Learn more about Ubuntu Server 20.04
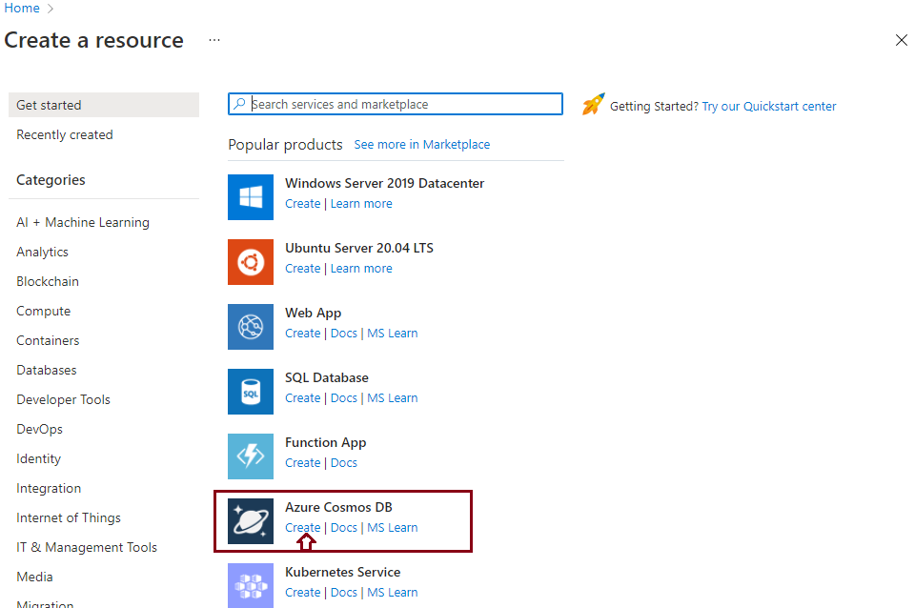 [361, 269]
